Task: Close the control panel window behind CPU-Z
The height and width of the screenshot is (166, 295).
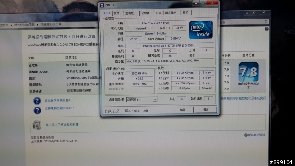Action: point(264,12)
